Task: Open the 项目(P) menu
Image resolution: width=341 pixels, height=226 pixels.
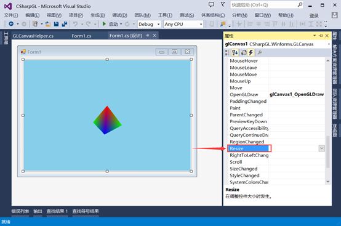Action: (x=76, y=15)
